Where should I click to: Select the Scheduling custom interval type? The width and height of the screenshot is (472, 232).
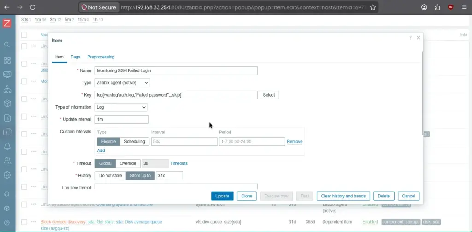click(134, 141)
